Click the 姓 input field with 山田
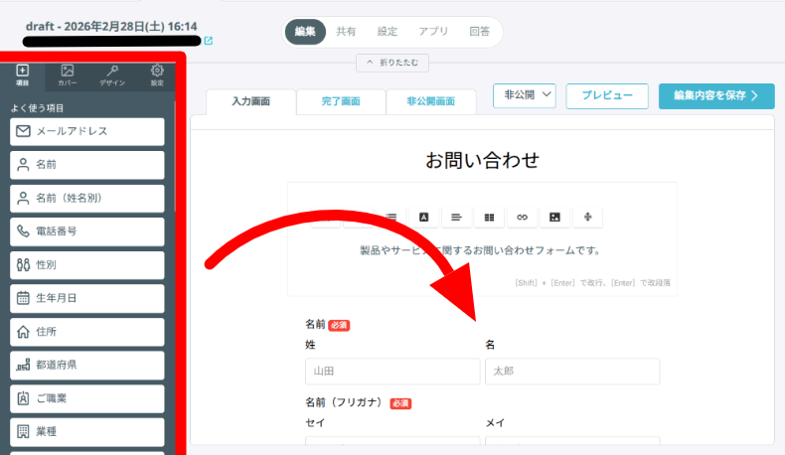Screen dimensions: 785x455 click(392, 372)
